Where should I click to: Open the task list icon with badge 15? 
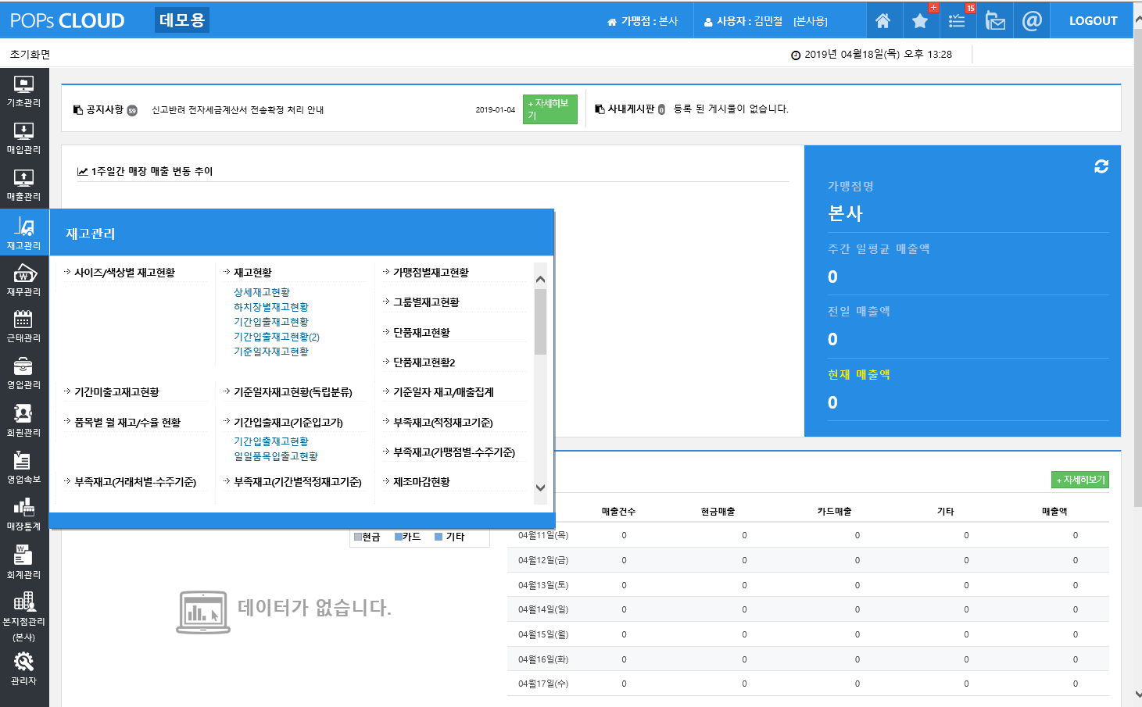957,21
